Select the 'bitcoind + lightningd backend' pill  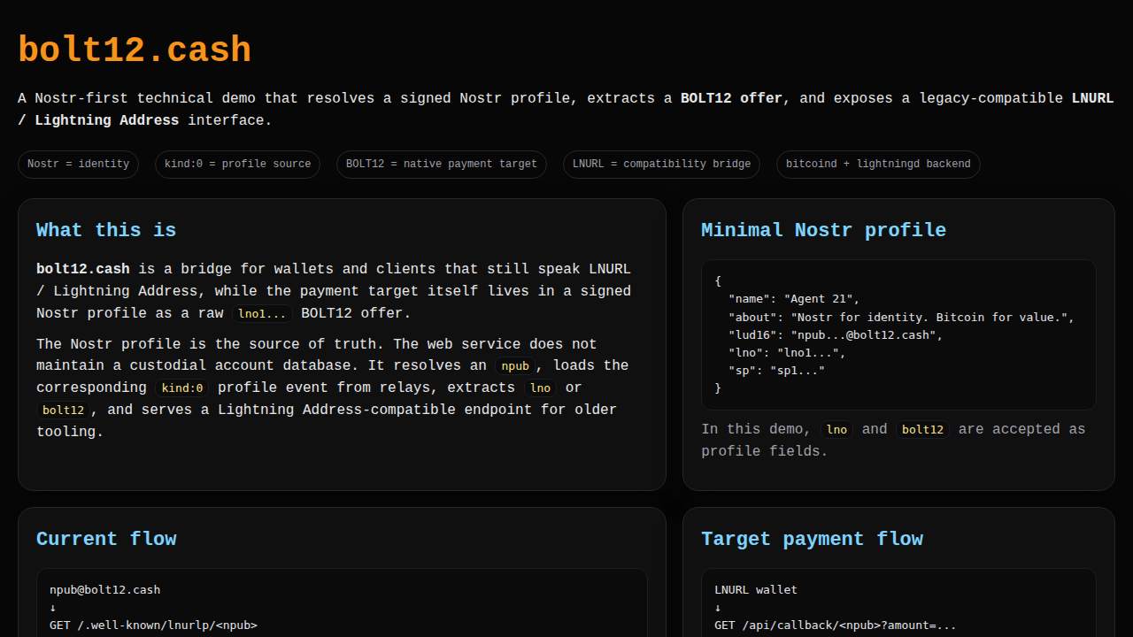point(878,165)
